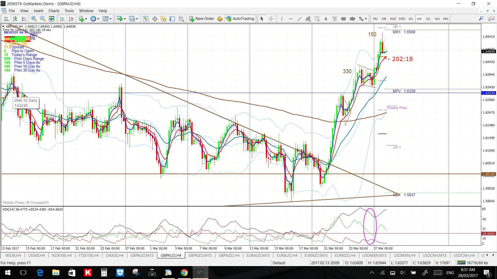
Task: Select candlestick chart mode
Action: [15, 19]
